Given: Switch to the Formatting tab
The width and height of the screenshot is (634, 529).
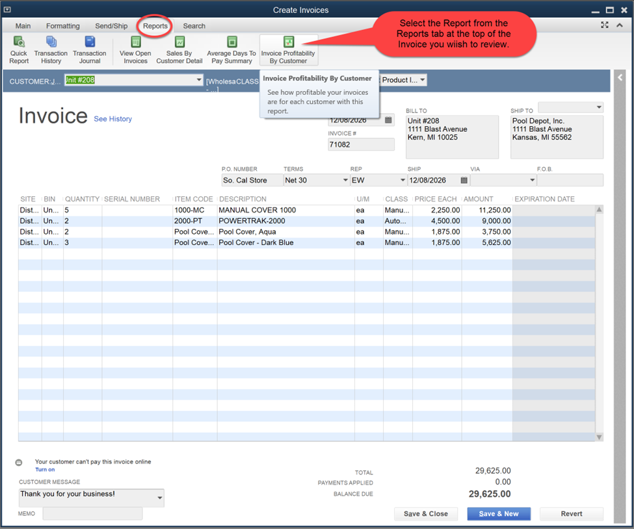Looking at the screenshot, I should (62, 26).
